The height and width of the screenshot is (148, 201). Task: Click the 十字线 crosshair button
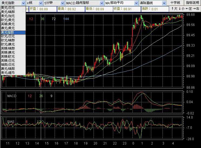click(175, 3)
